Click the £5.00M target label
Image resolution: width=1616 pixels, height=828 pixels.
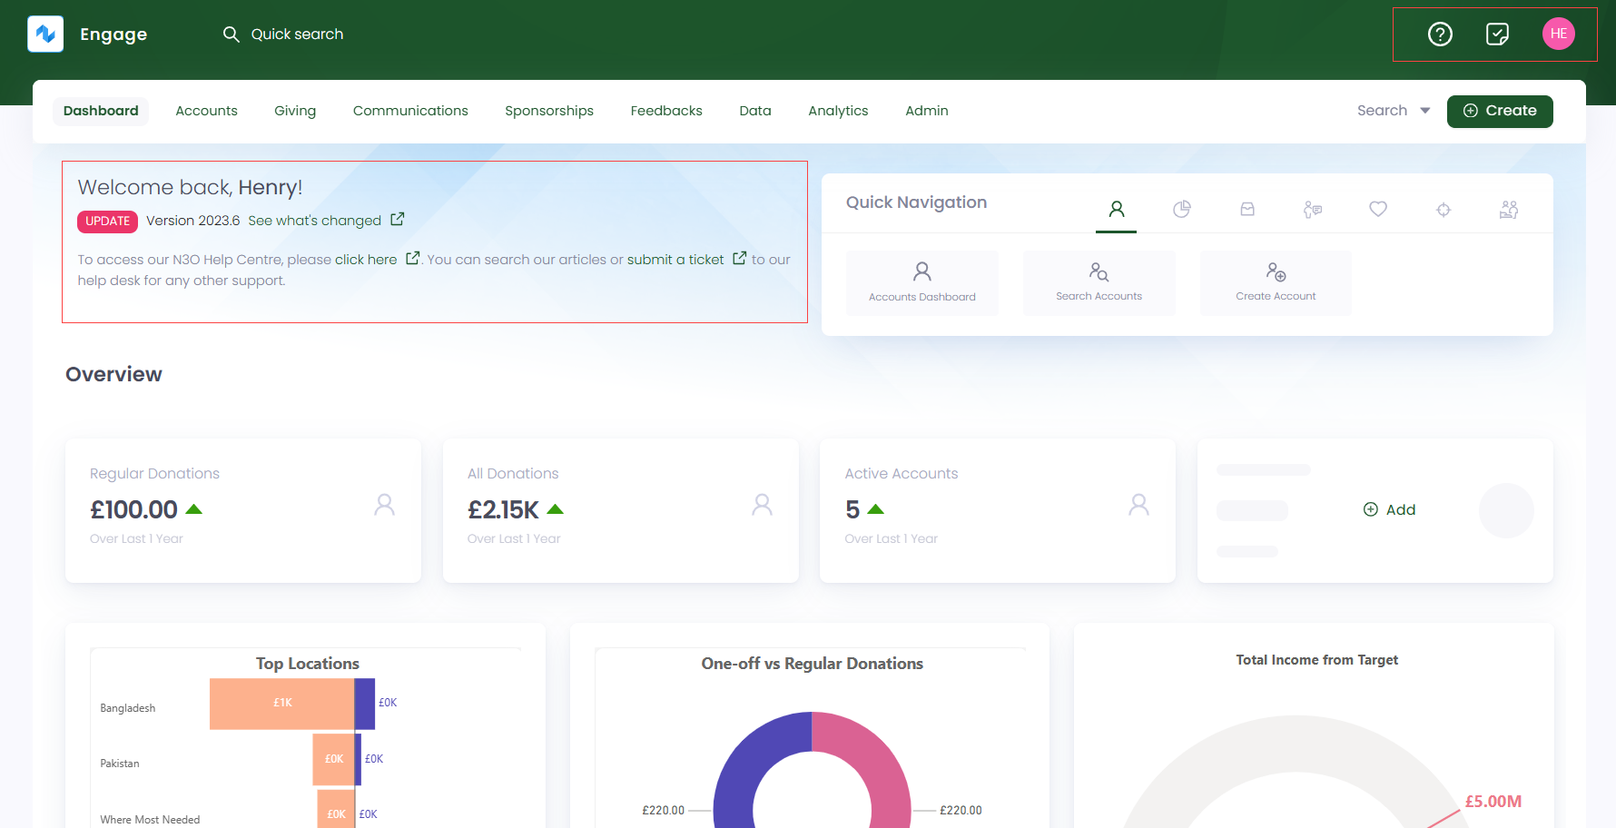pos(1493,802)
